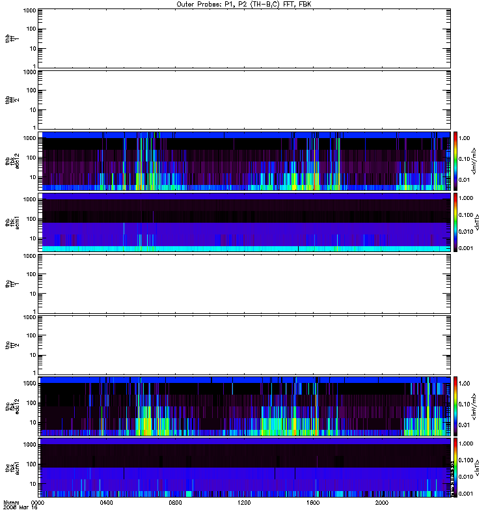This screenshot has width=488, height=521.
Task: Click the '100' tick of the thc edc12 panel
Action: [x=31, y=402]
